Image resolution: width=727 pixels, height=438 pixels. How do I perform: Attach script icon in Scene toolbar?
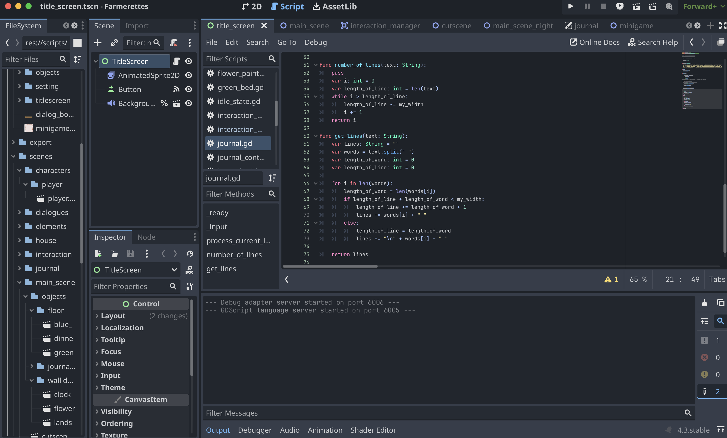pyautogui.click(x=174, y=43)
